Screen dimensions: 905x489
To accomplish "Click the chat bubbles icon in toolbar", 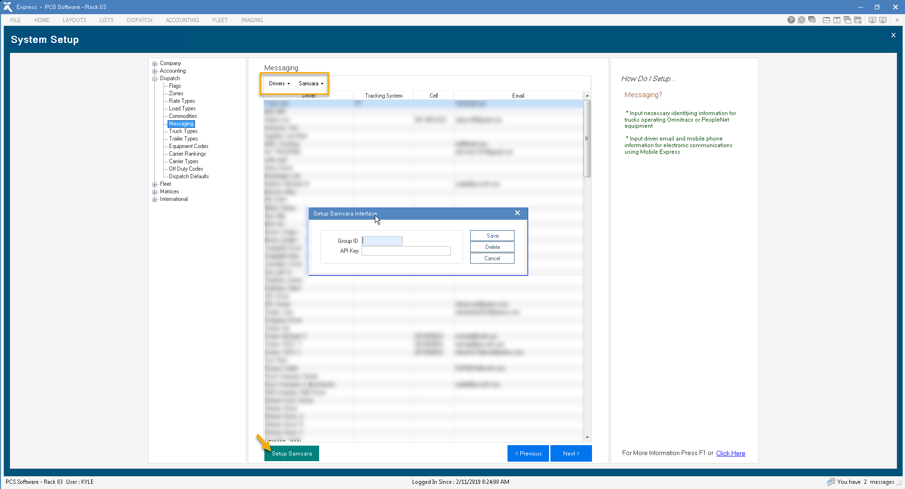I will 812,20.
